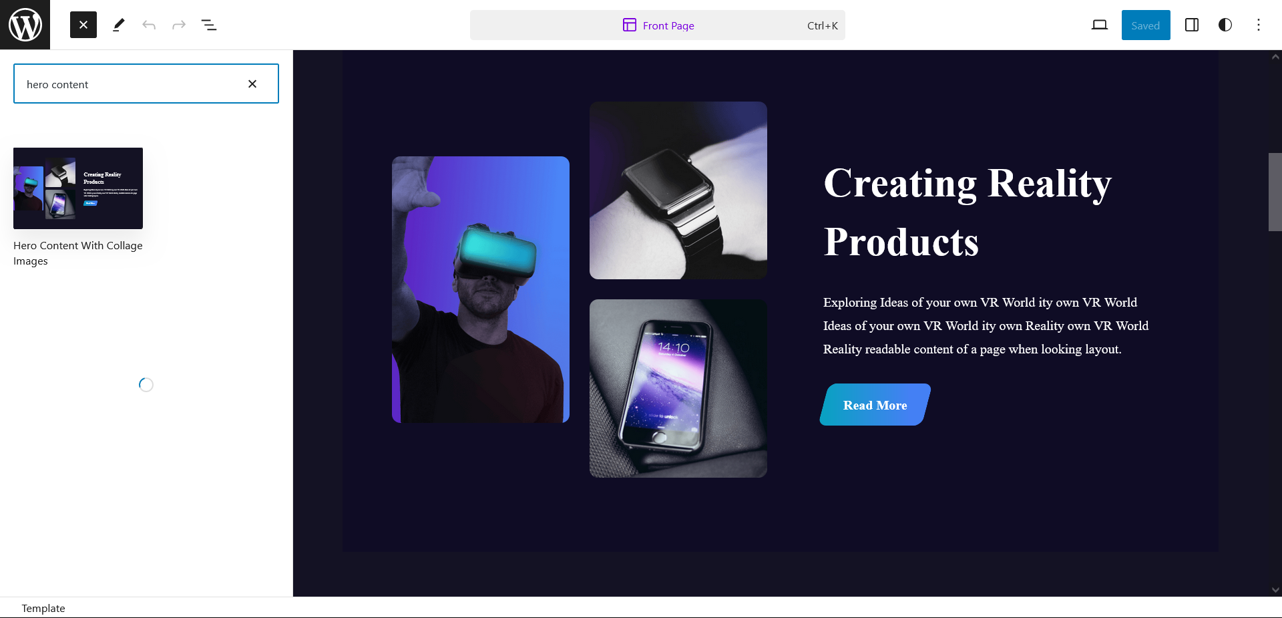Close the block inserter panel
This screenshot has height=618, width=1282.
pyautogui.click(x=83, y=25)
